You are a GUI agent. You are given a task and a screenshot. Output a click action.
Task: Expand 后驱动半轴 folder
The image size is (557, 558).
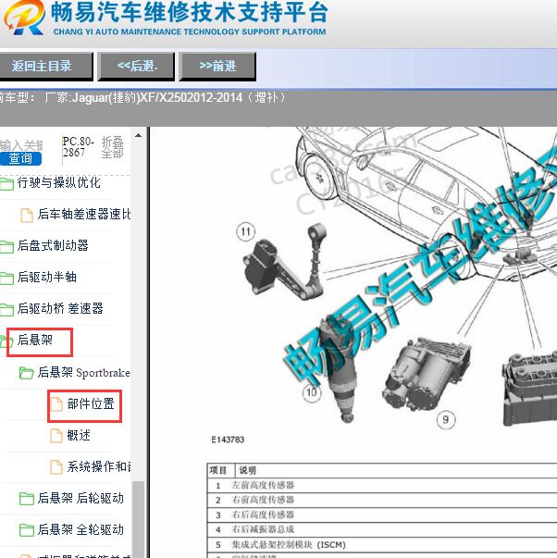[46, 277]
